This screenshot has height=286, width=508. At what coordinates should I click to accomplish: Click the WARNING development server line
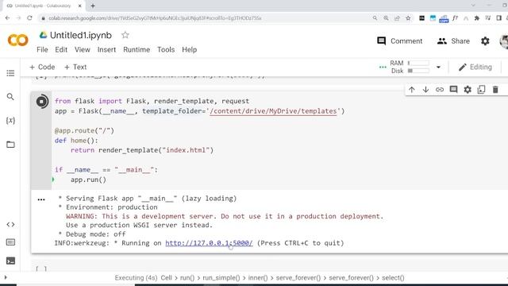click(x=225, y=216)
